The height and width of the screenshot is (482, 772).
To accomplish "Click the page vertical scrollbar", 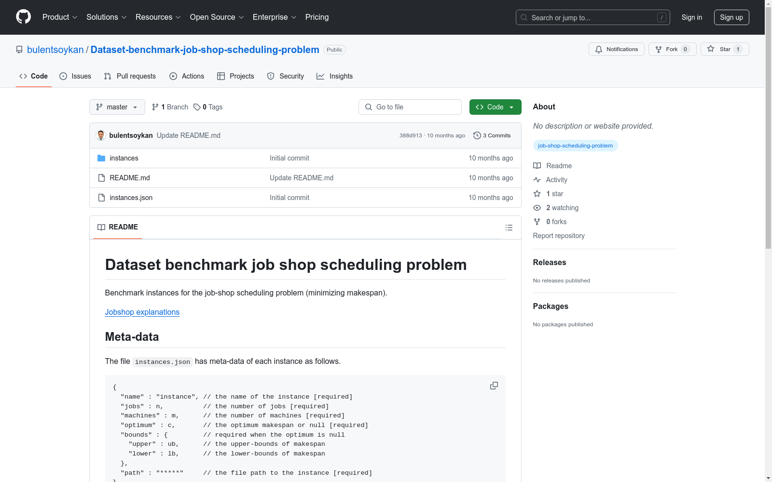I will pyautogui.click(x=768, y=128).
